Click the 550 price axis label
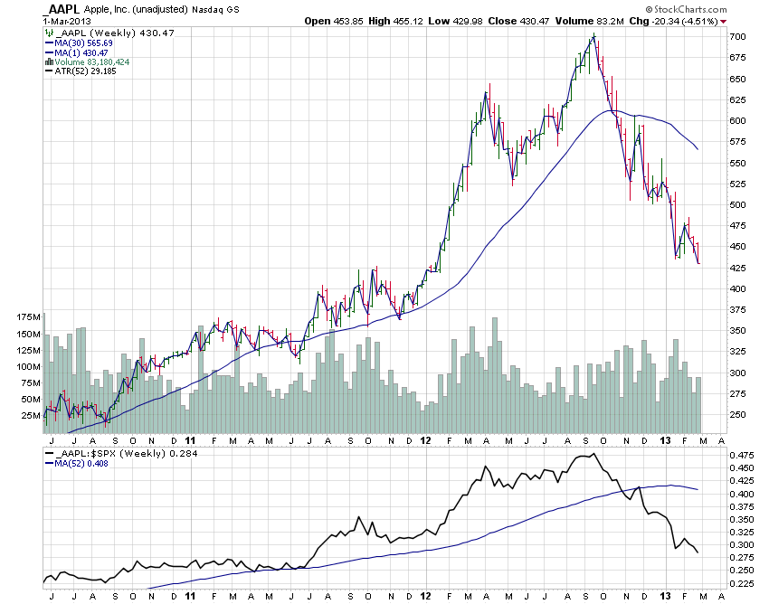This screenshot has width=769, height=604. coord(737,163)
